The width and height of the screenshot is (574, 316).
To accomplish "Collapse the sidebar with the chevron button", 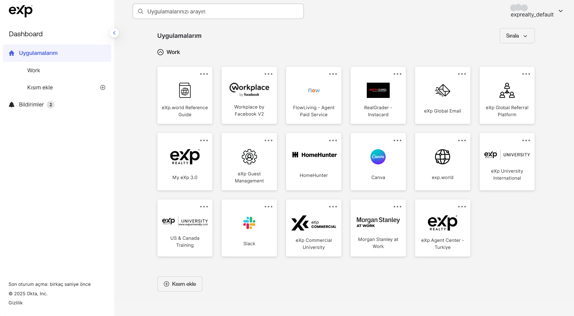I will pyautogui.click(x=114, y=33).
